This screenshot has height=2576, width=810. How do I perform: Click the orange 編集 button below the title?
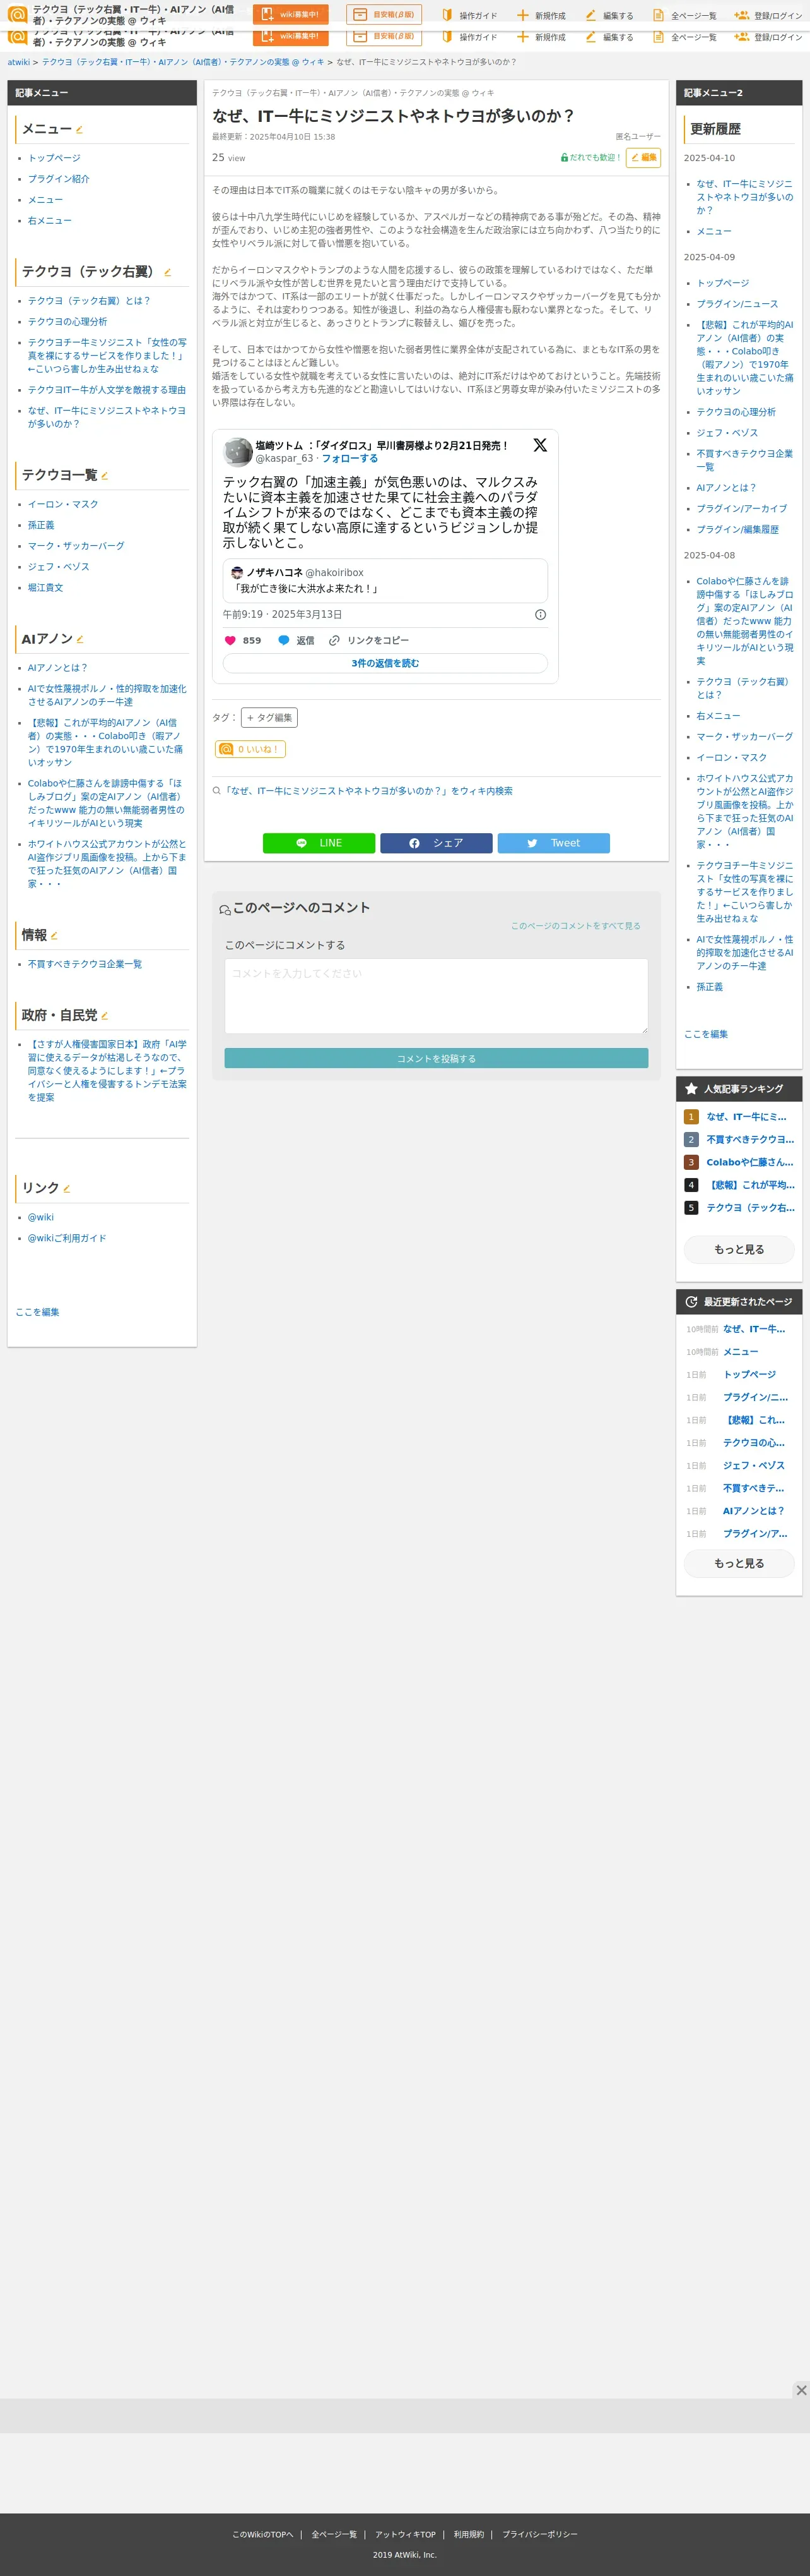point(643,157)
